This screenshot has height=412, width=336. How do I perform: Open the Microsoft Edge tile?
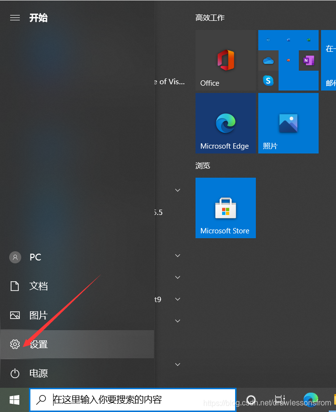point(225,123)
